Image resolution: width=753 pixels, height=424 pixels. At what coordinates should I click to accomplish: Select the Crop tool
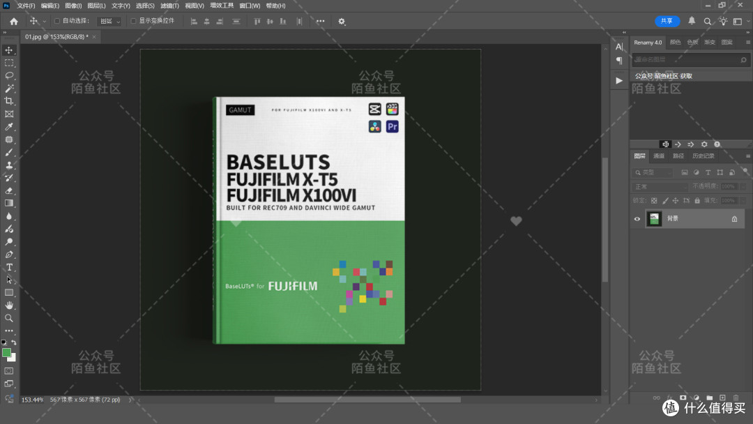[x=9, y=101]
